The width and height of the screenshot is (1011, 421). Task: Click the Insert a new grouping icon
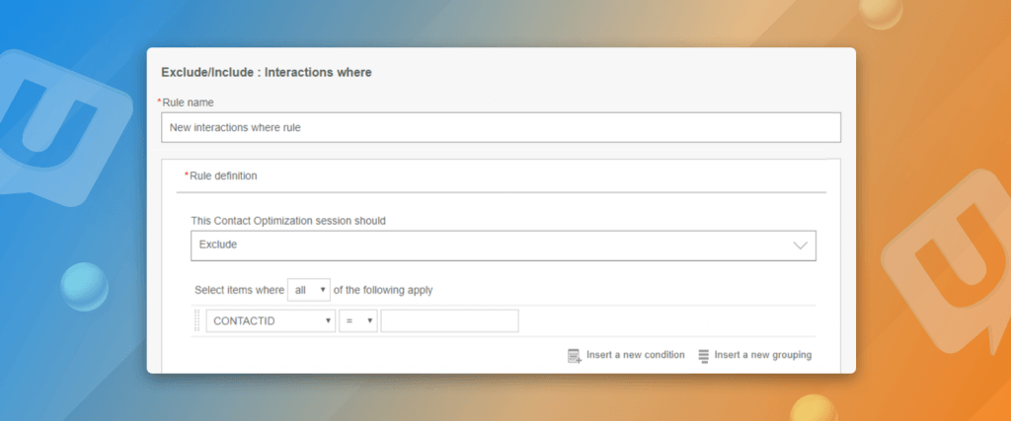click(x=704, y=356)
